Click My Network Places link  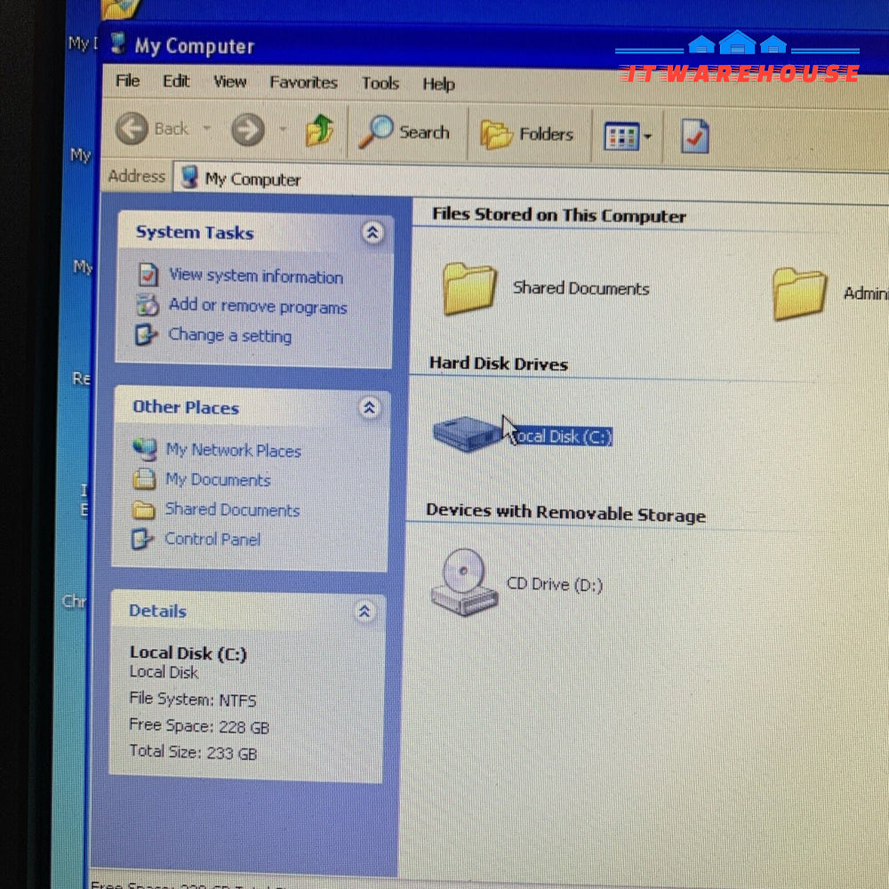(x=233, y=451)
